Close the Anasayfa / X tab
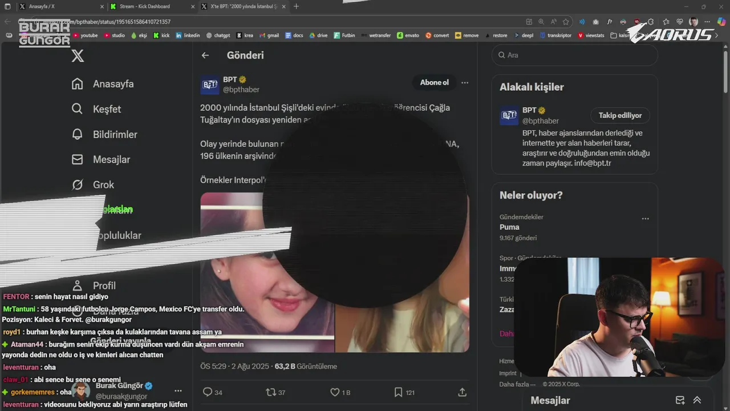The image size is (730, 411). pyautogui.click(x=102, y=6)
